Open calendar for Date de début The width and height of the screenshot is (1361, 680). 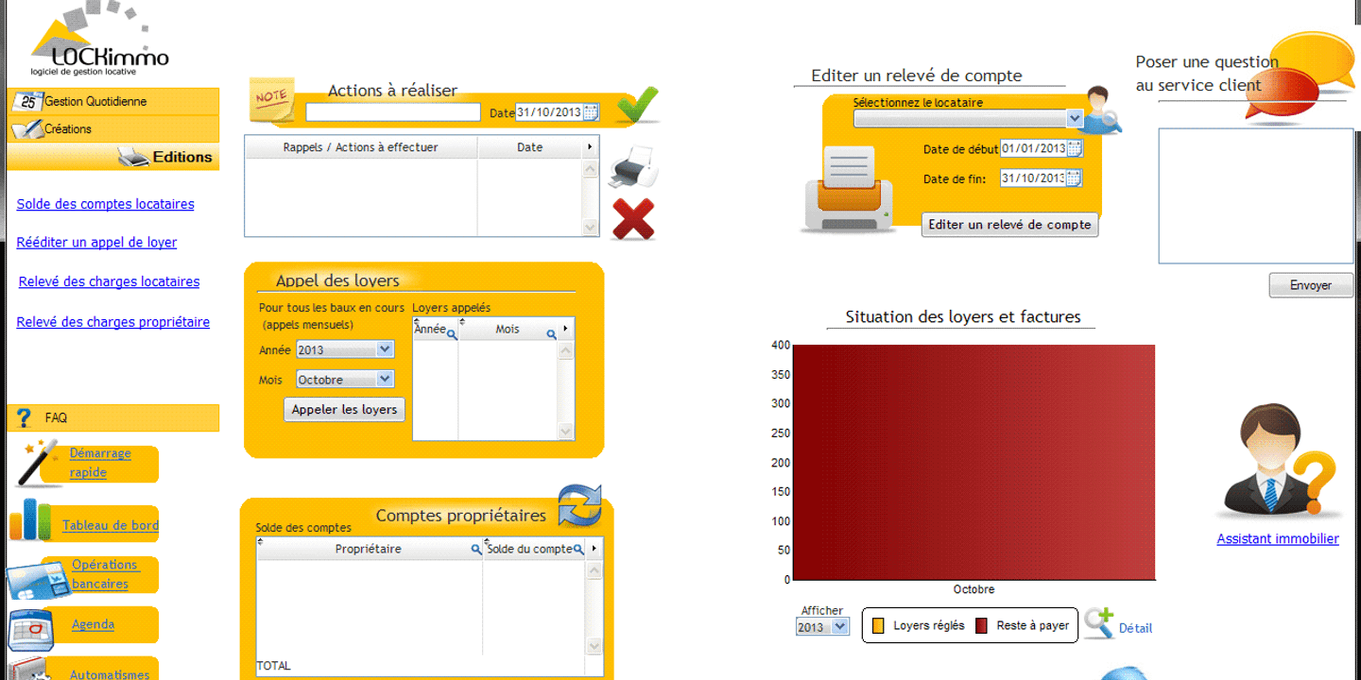(1074, 148)
